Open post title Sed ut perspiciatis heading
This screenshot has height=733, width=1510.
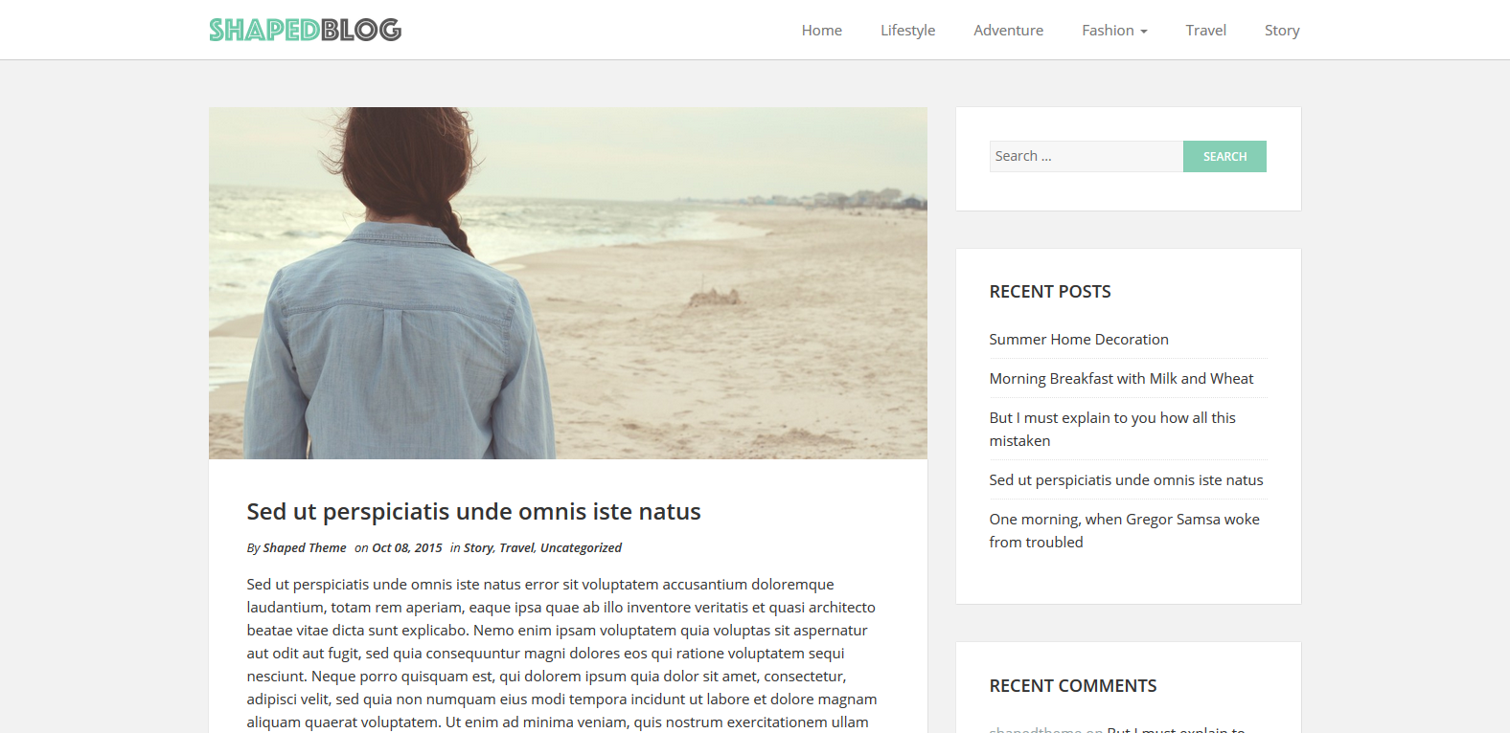pyautogui.click(x=473, y=512)
